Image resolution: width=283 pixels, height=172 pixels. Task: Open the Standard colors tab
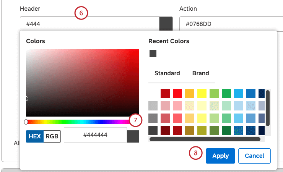click(x=167, y=73)
